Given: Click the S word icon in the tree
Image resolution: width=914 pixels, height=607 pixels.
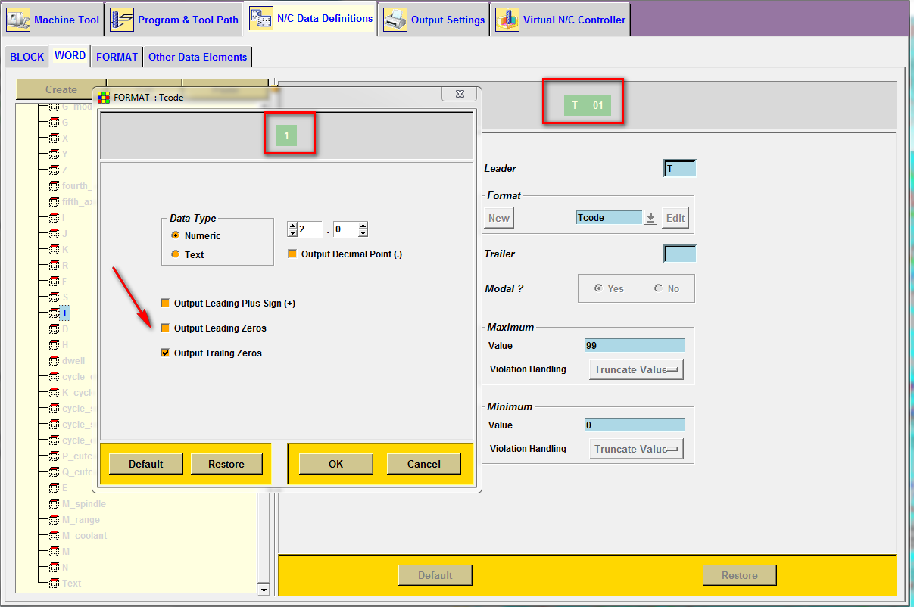Looking at the screenshot, I should (x=54, y=297).
